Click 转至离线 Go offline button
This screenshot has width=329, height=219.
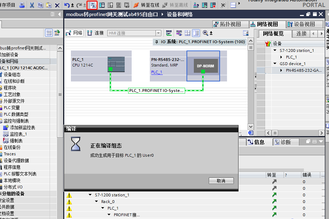[175, 5]
